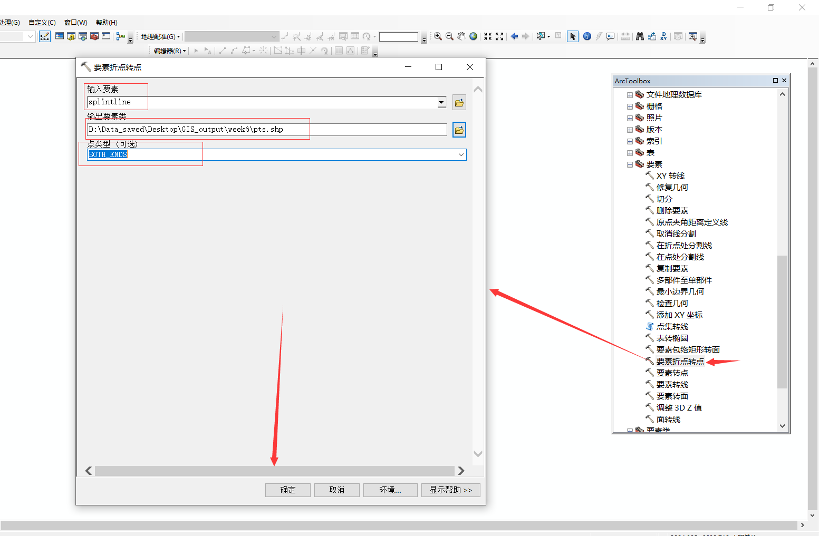Open the Editor toolbar icon

click(x=45, y=36)
